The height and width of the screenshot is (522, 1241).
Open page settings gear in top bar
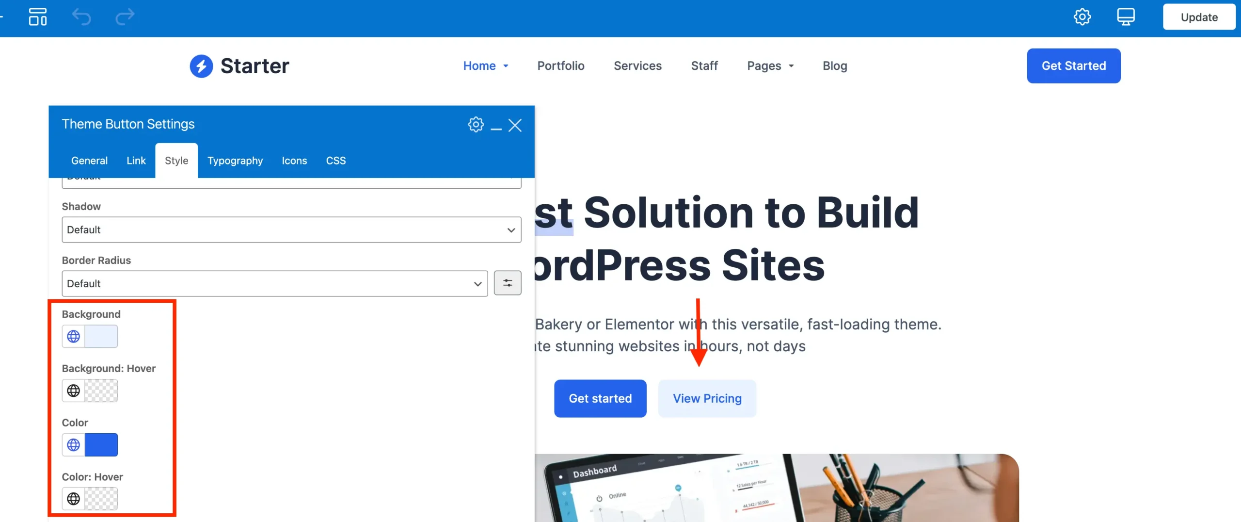(x=1082, y=17)
